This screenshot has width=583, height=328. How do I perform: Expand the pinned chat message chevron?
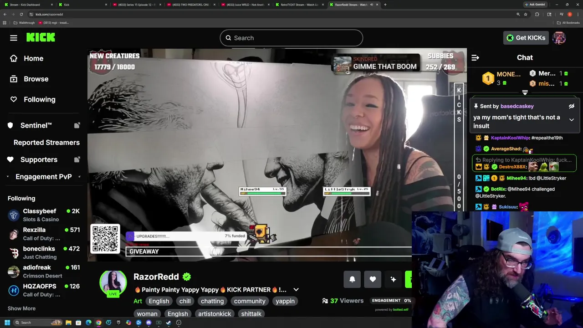click(571, 120)
